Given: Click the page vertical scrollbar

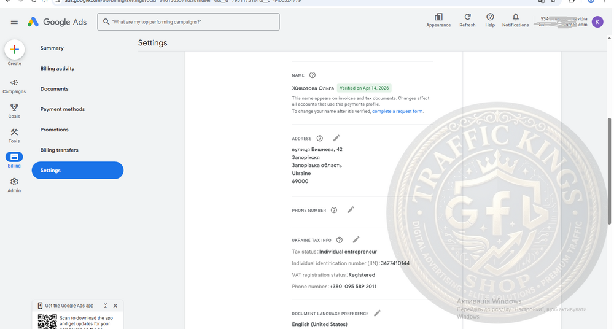Looking at the screenshot, I should [609, 171].
